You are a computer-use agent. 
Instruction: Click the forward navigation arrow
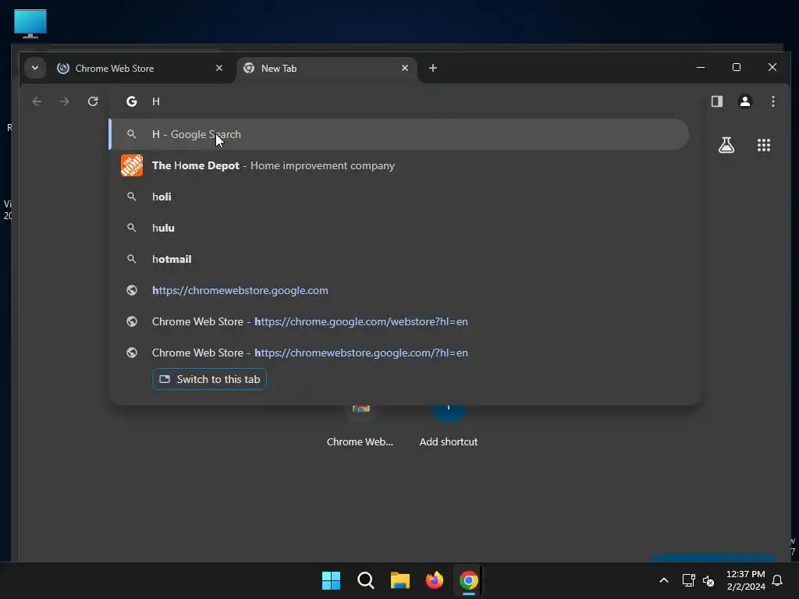(x=64, y=101)
